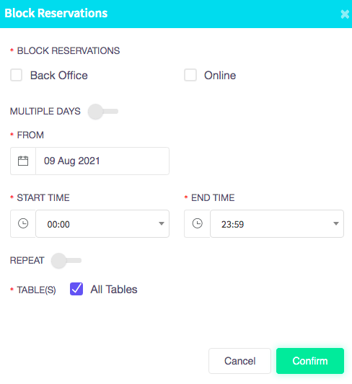
Task: Uncheck the All Tables checkbox
Action: (76, 289)
